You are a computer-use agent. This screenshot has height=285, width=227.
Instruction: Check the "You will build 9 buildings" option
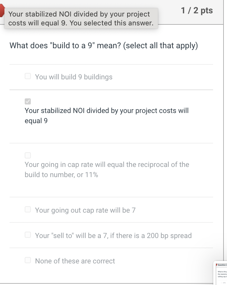point(28,76)
